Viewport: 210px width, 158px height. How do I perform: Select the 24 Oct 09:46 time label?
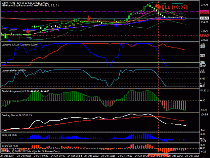[x=58, y=156]
